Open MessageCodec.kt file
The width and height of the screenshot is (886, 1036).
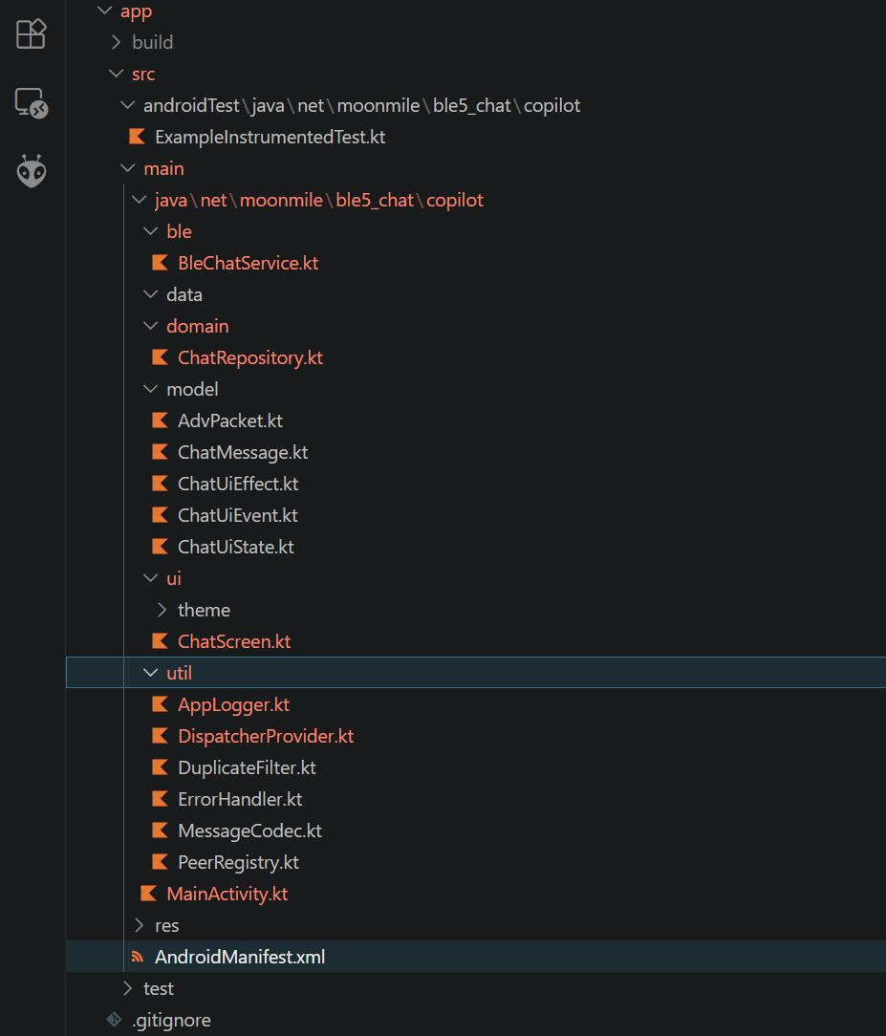point(249,831)
